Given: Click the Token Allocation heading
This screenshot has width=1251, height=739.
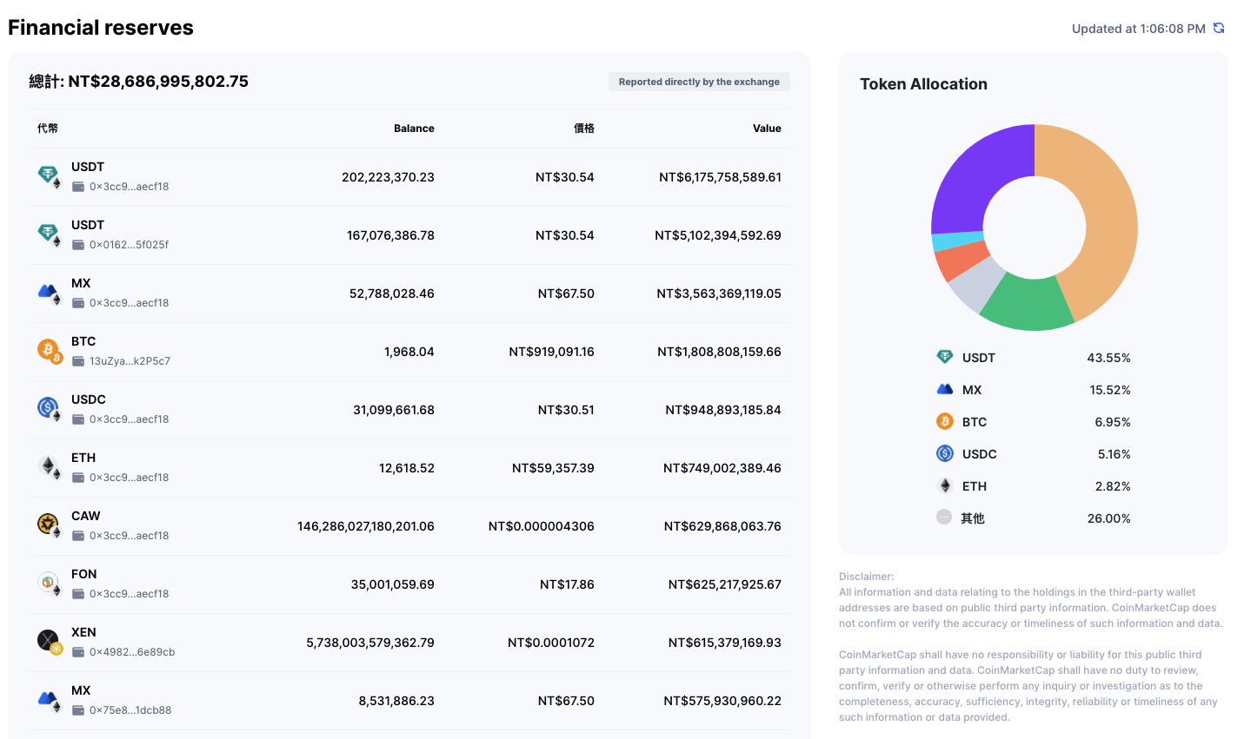Looking at the screenshot, I should (923, 84).
